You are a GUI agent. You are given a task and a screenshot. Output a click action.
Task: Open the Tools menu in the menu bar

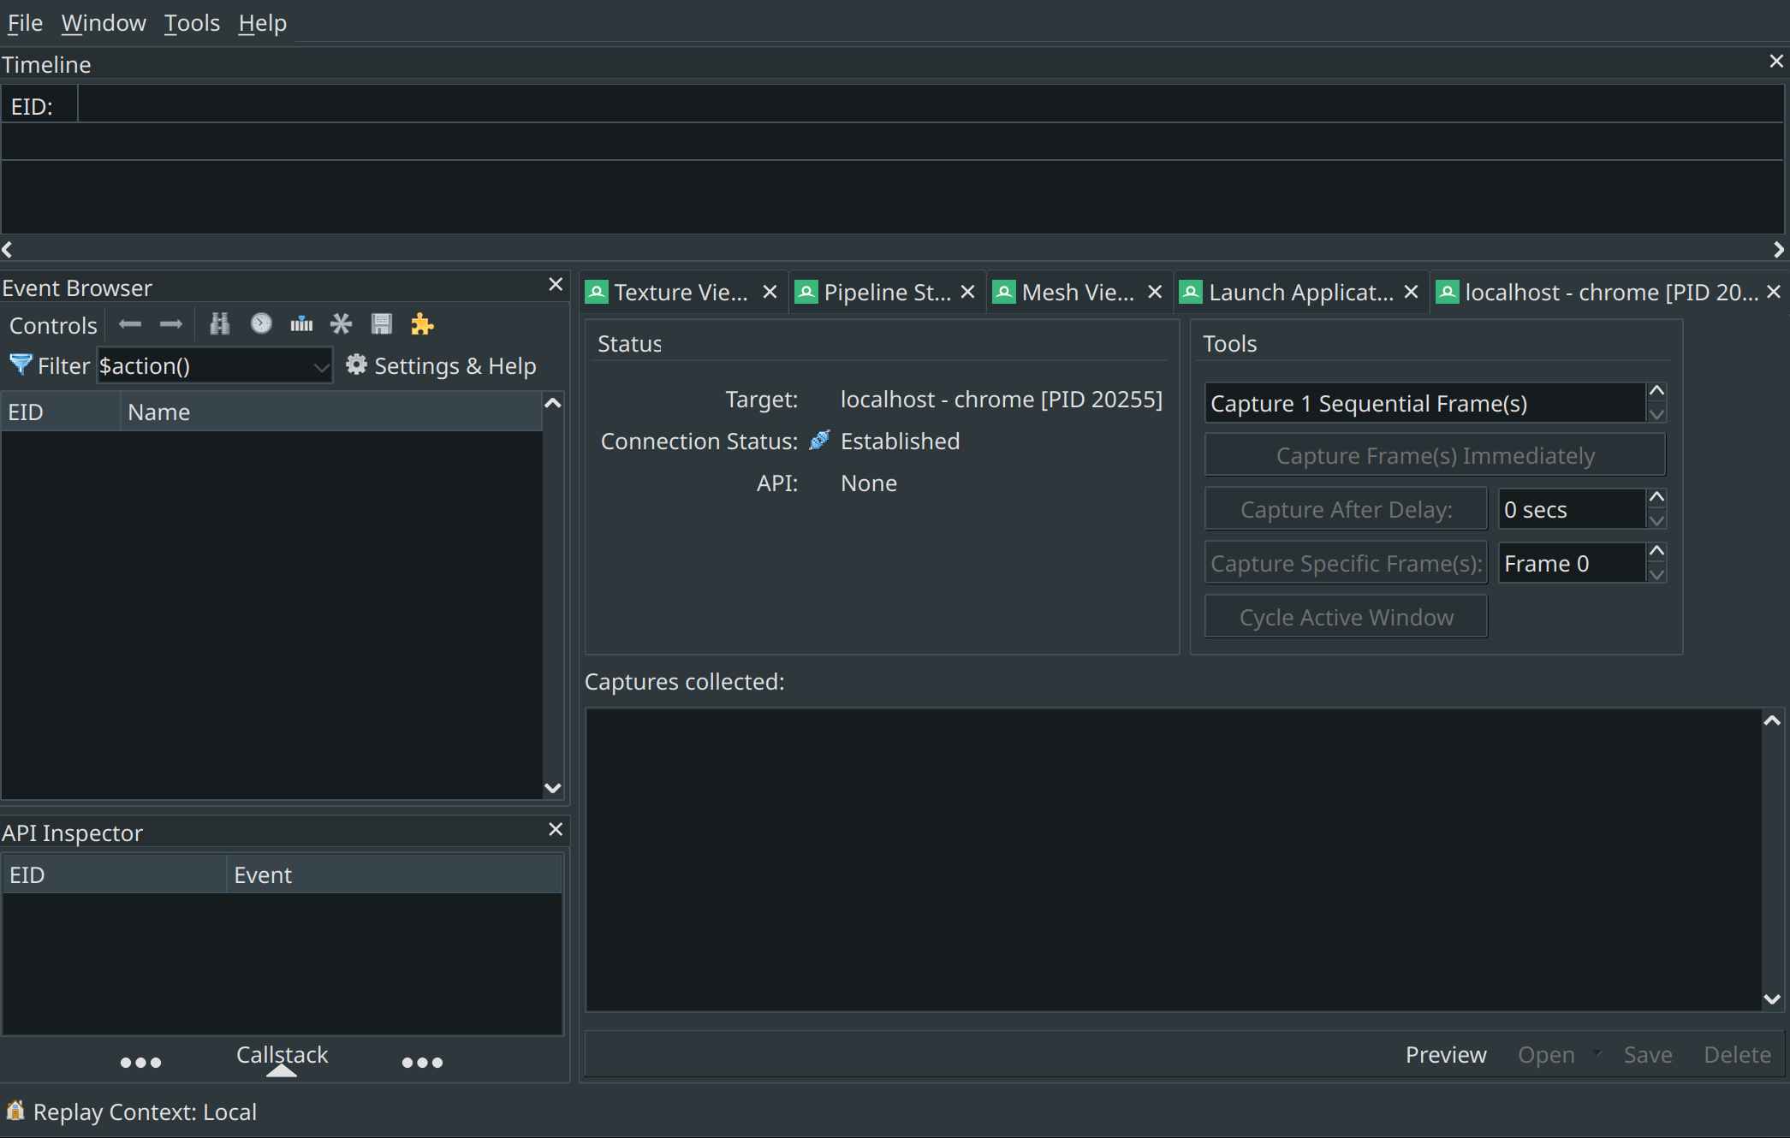(191, 22)
